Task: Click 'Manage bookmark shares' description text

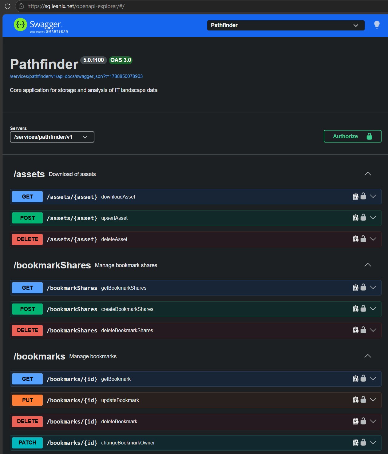Action: (126, 265)
